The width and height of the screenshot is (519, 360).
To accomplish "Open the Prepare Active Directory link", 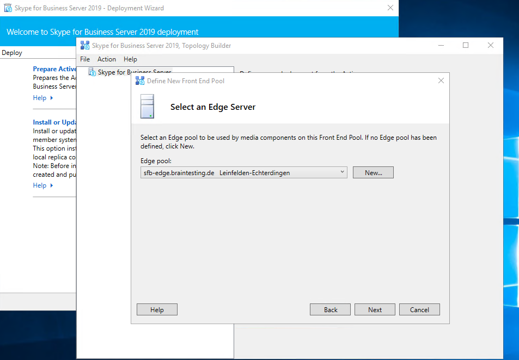I will click(54, 69).
